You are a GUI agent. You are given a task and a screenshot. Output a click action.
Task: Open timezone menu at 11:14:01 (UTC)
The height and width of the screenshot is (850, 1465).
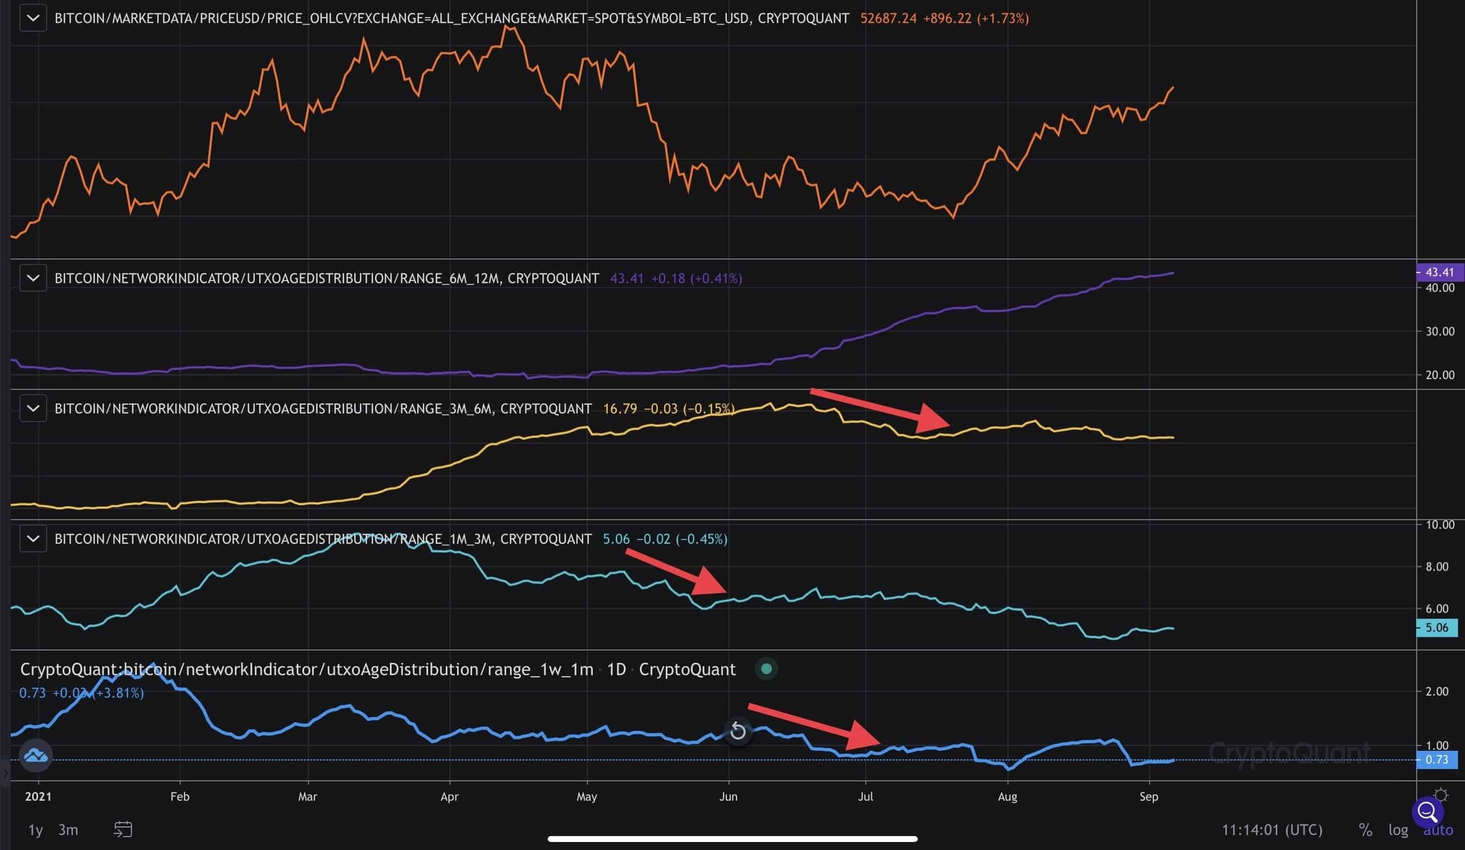(x=1272, y=829)
